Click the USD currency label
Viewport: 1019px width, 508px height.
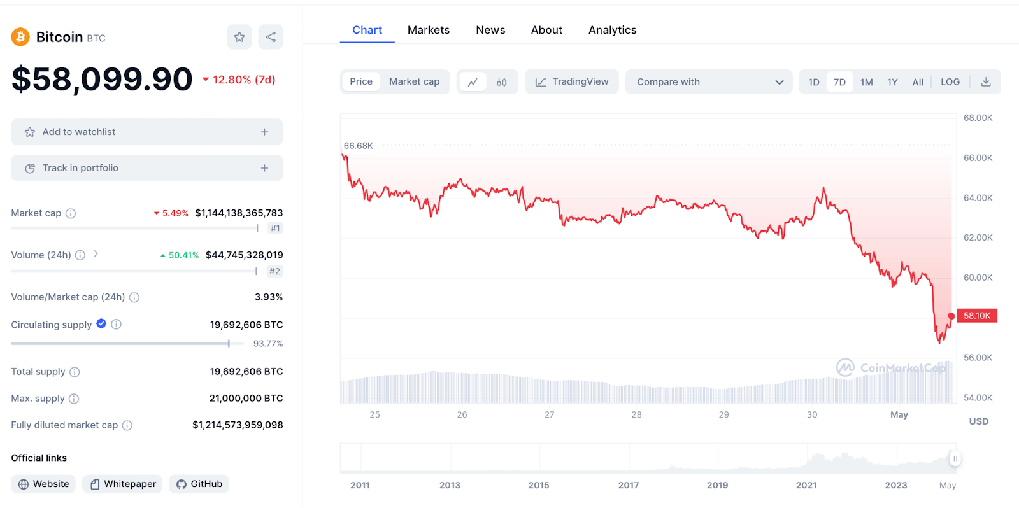pos(979,421)
